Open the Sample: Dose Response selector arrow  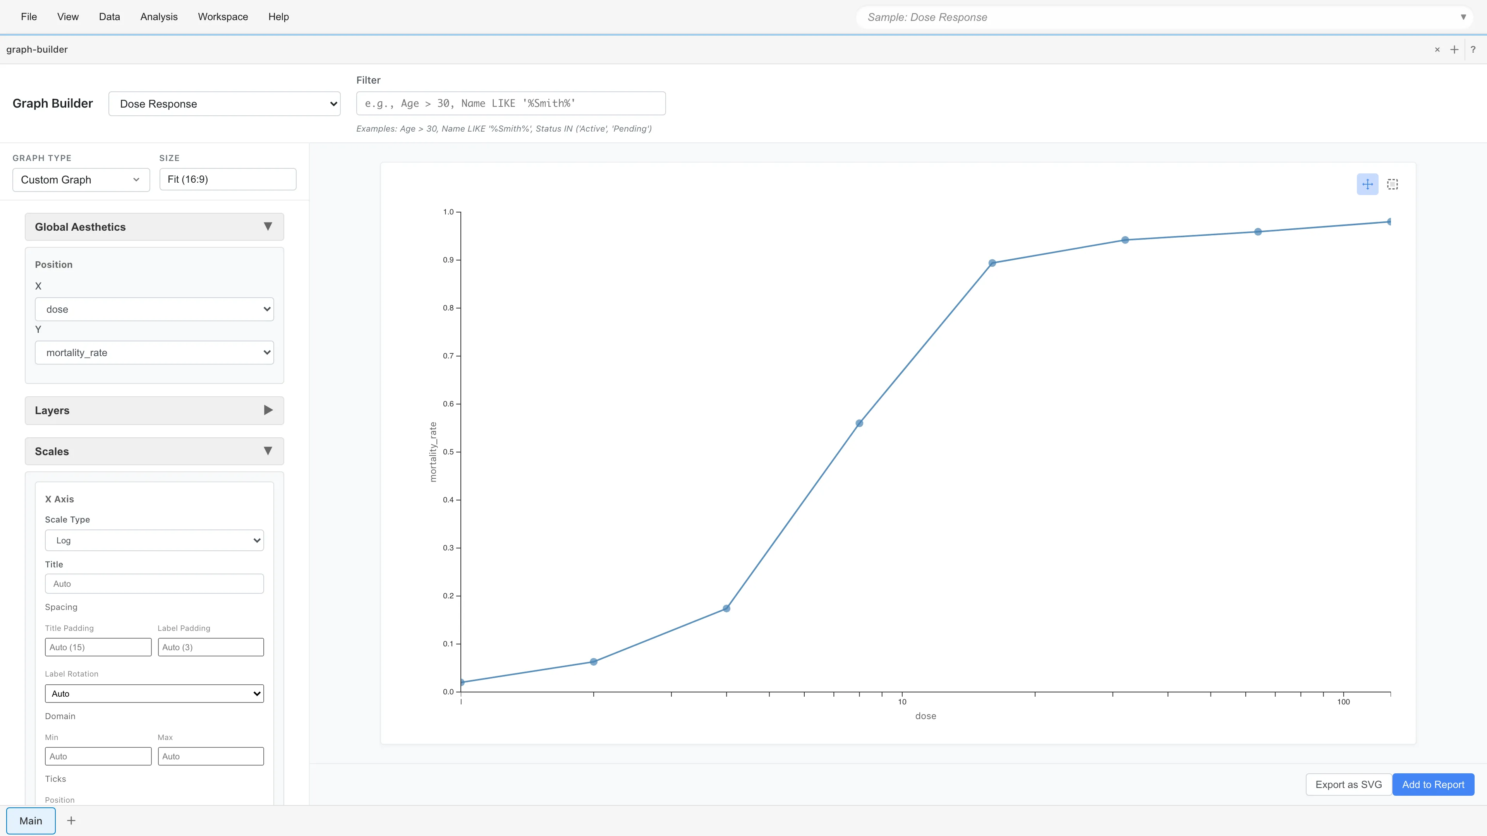(x=1463, y=17)
